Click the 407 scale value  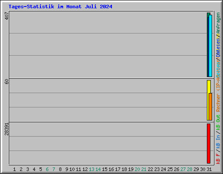(x=7, y=16)
